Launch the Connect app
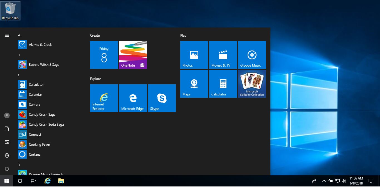 (50, 134)
